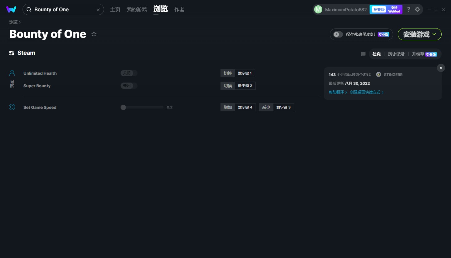Click the WeMod logo icon
The image size is (451, 258).
pos(11,9)
